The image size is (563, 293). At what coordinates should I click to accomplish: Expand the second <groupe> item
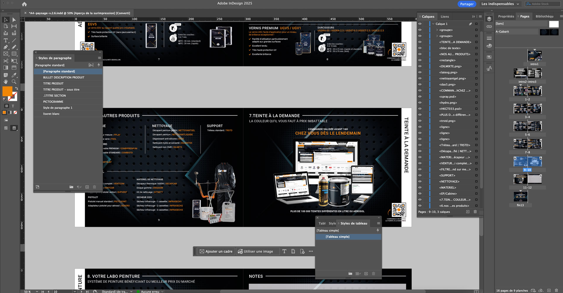437,36
